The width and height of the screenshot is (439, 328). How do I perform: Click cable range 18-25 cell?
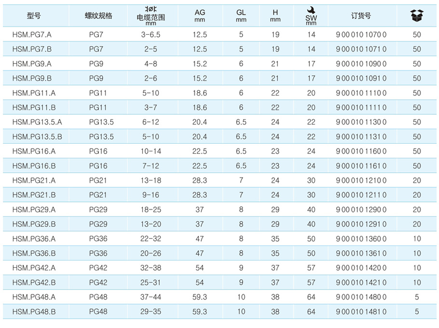point(151,210)
